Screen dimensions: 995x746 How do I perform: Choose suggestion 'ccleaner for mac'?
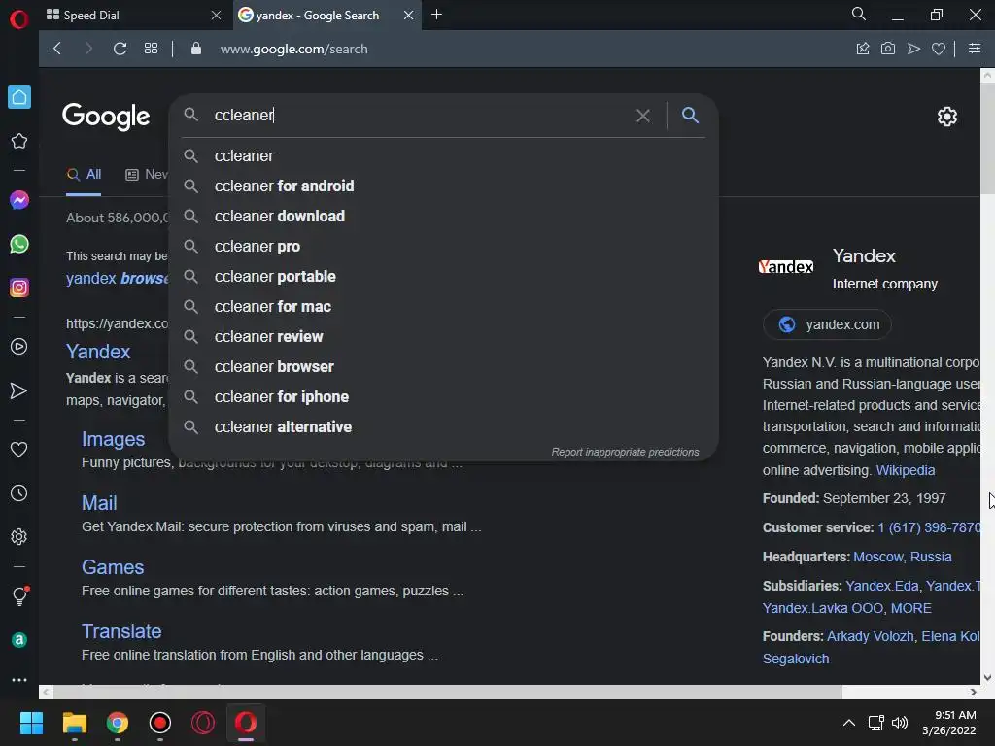click(443, 306)
